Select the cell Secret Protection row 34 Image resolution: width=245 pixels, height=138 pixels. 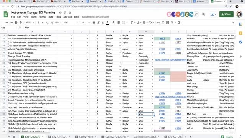[32, 100]
